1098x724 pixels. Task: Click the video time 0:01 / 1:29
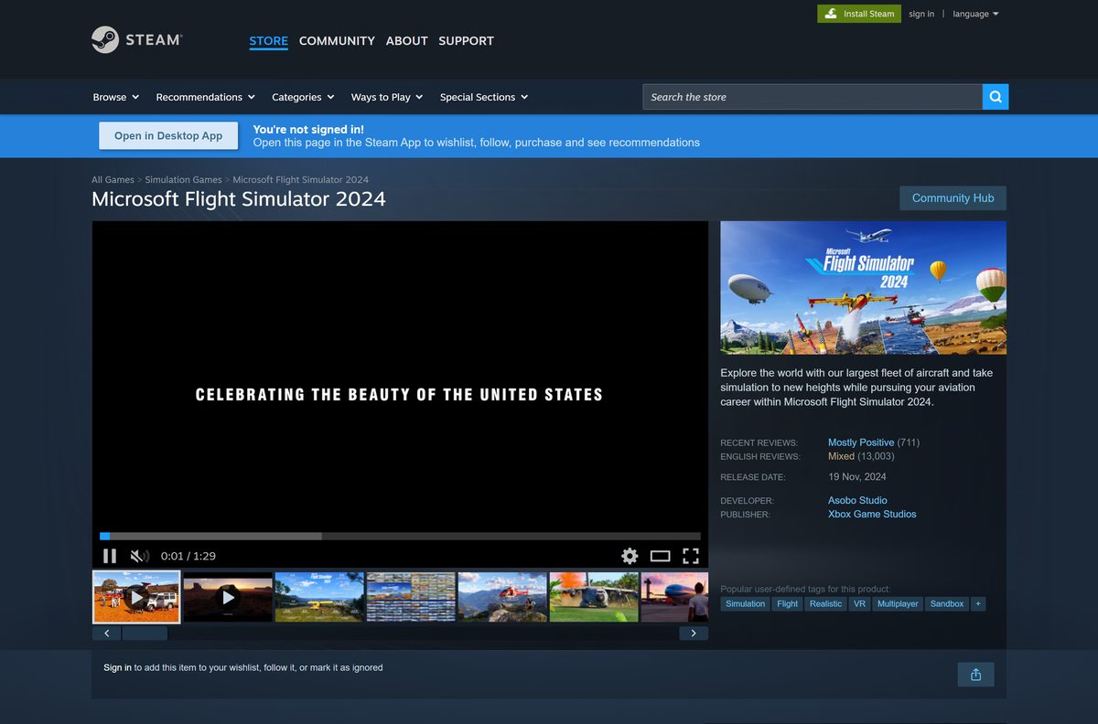click(188, 556)
